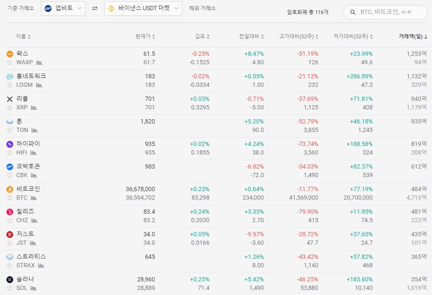The height and width of the screenshot is (295, 432).
Task: Open the TON chart icon
Action: click(x=34, y=130)
